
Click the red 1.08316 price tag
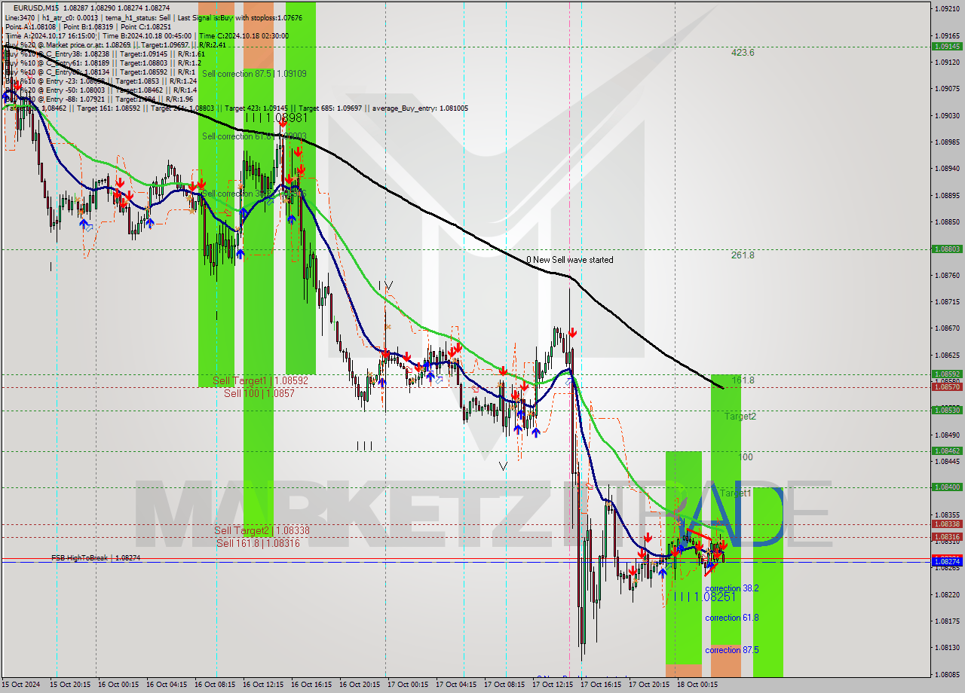948,536
